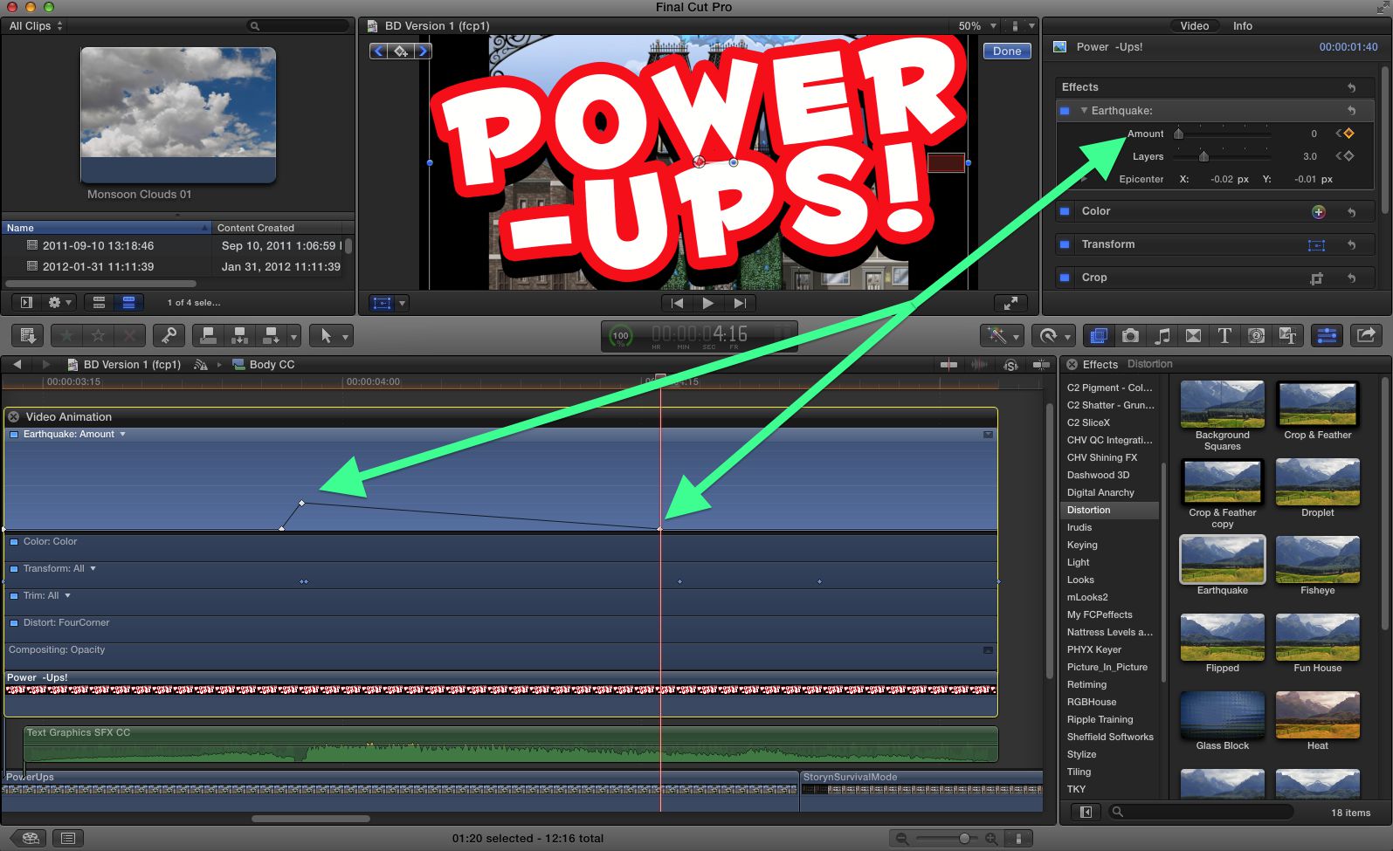The height and width of the screenshot is (851, 1393).
Task: Toggle audio skimming waveform icon
Action: click(980, 365)
